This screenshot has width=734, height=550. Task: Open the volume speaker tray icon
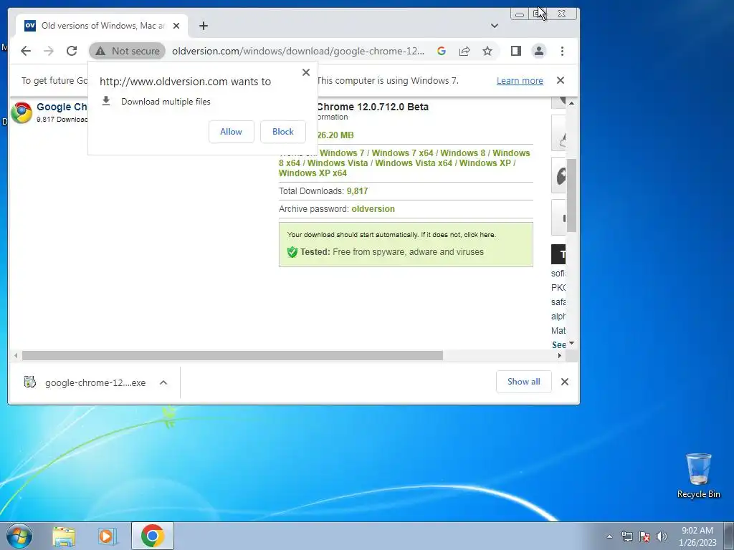(661, 536)
